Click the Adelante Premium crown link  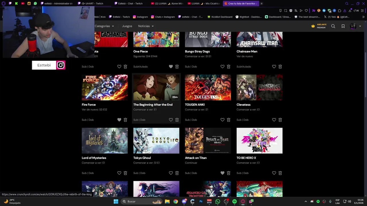tap(319, 26)
